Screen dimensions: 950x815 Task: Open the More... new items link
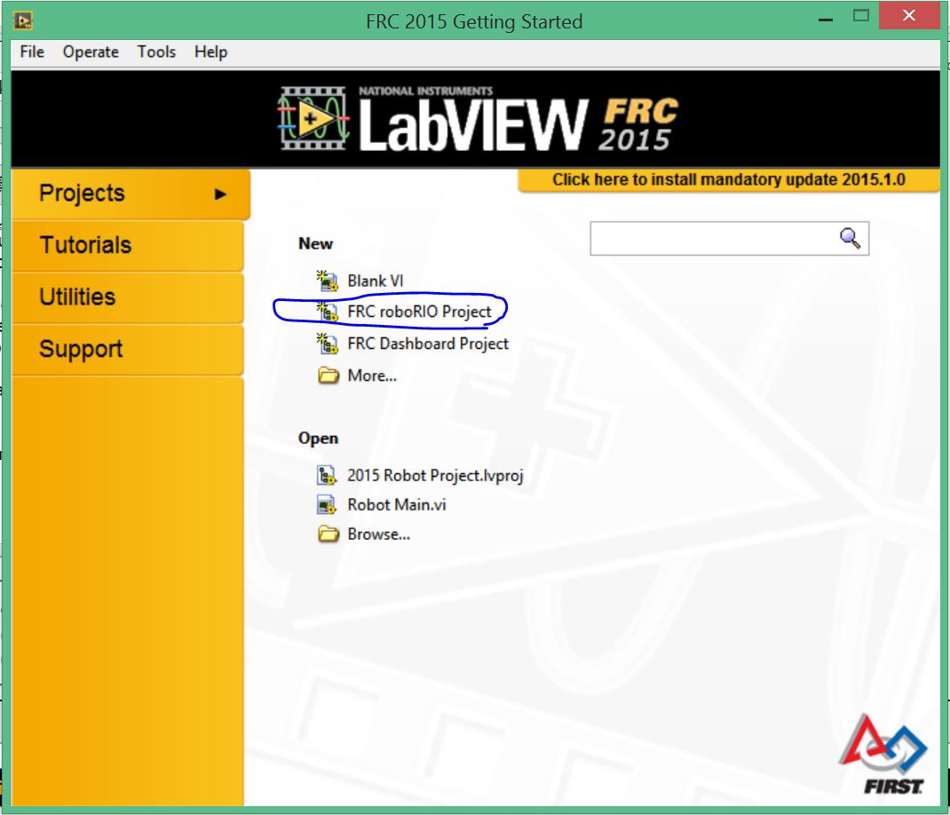(x=372, y=376)
